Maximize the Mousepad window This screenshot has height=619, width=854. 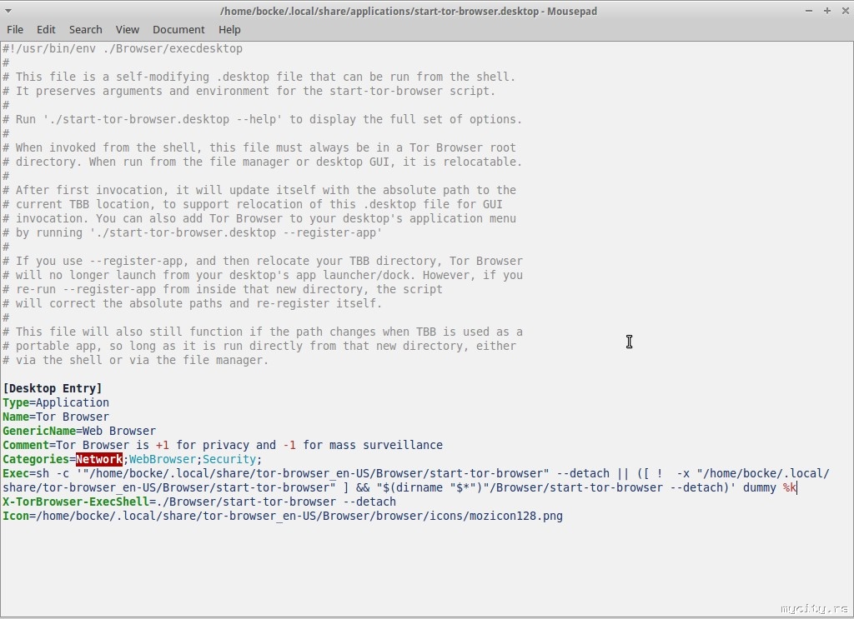click(x=826, y=11)
